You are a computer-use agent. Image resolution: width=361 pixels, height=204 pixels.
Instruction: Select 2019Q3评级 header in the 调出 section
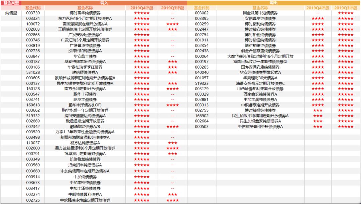346,8
